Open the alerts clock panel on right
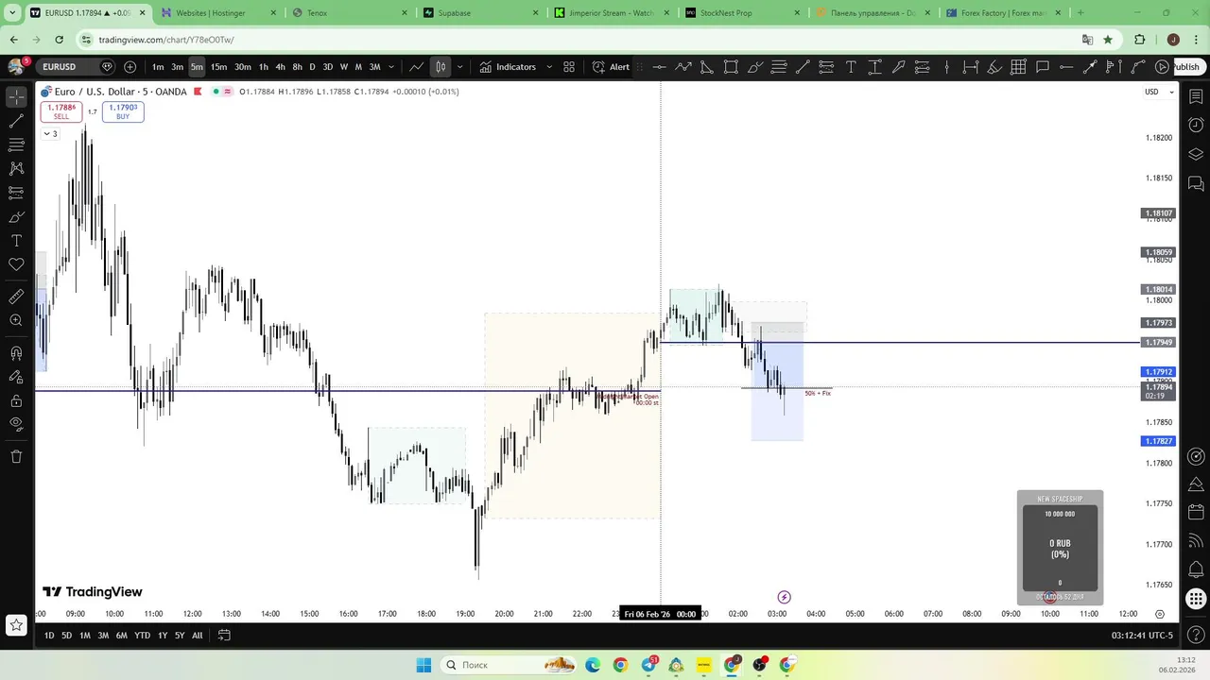Image resolution: width=1210 pixels, height=680 pixels. (1196, 125)
